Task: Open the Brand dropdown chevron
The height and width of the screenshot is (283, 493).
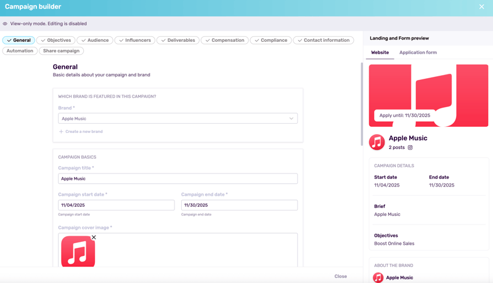Action: point(291,119)
